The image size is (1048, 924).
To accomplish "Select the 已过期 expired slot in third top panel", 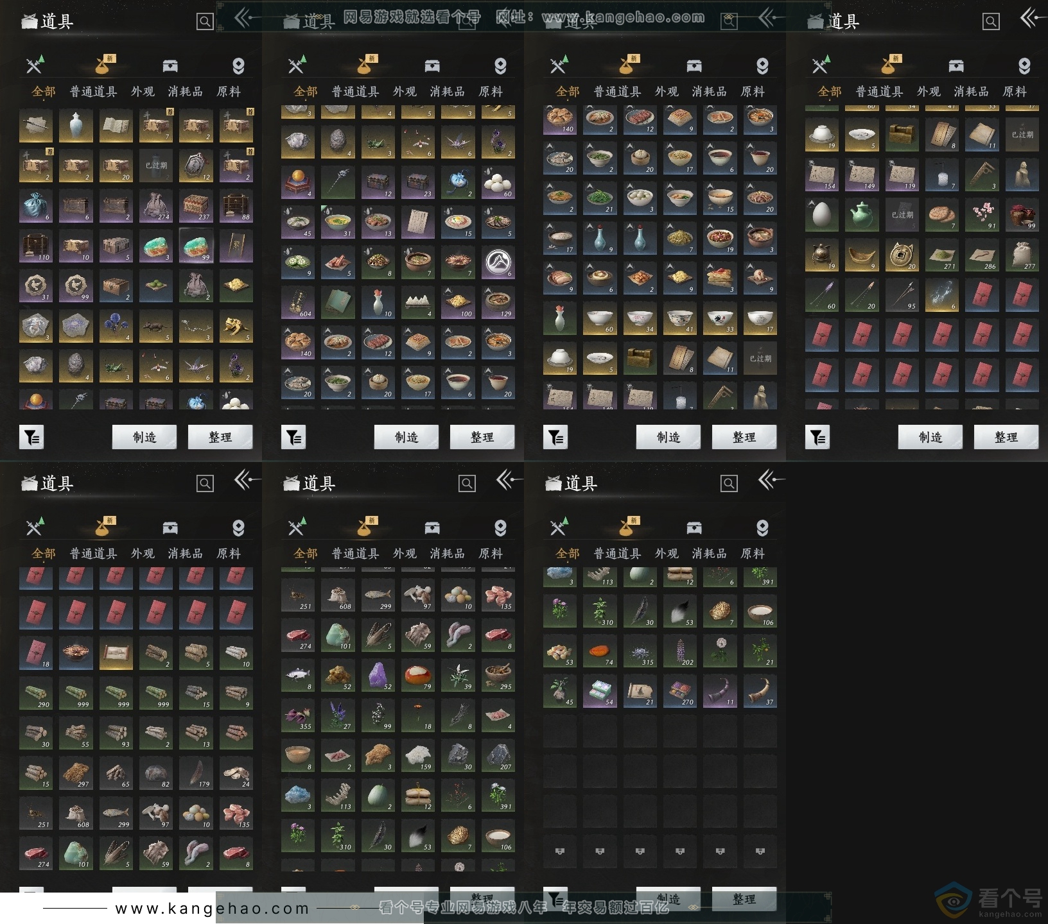I will tap(760, 358).
